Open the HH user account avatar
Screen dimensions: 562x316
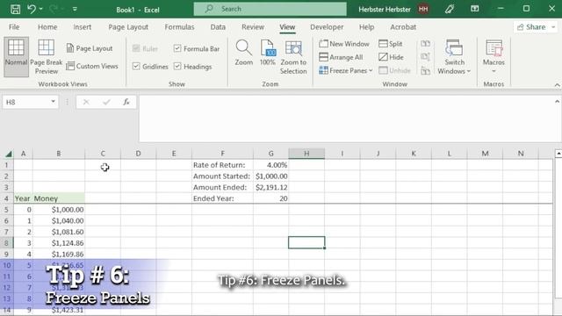[x=423, y=10]
